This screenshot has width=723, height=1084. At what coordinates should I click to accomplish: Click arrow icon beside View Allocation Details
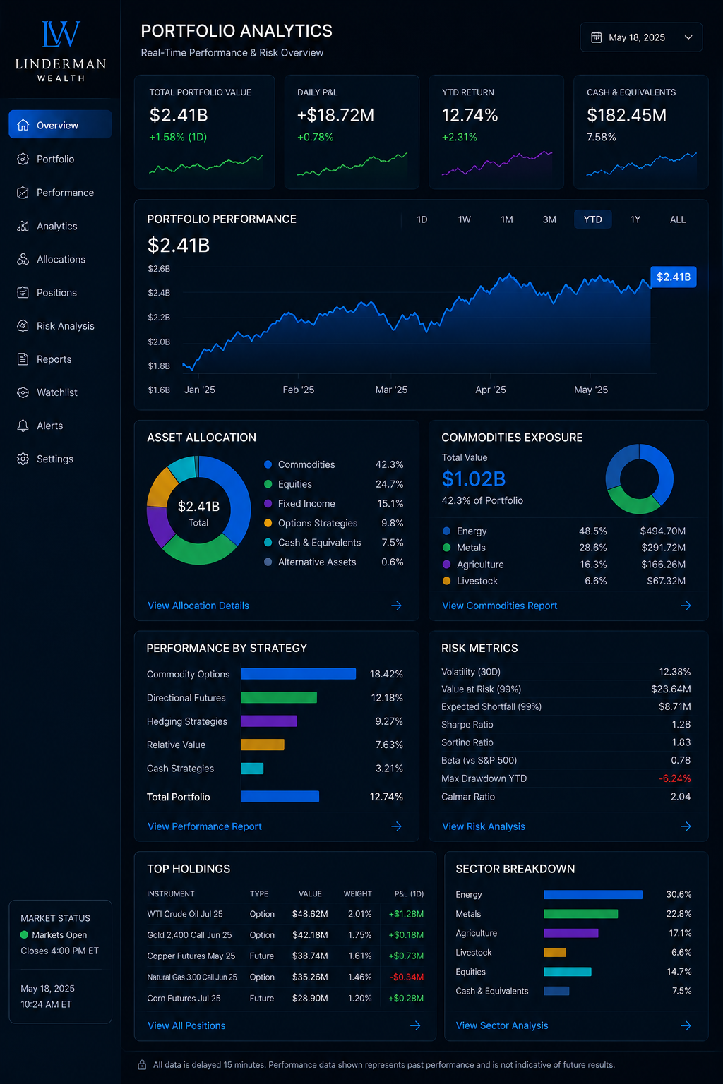pyautogui.click(x=397, y=606)
